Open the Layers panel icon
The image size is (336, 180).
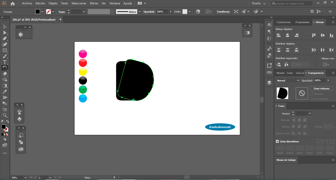tap(269, 83)
